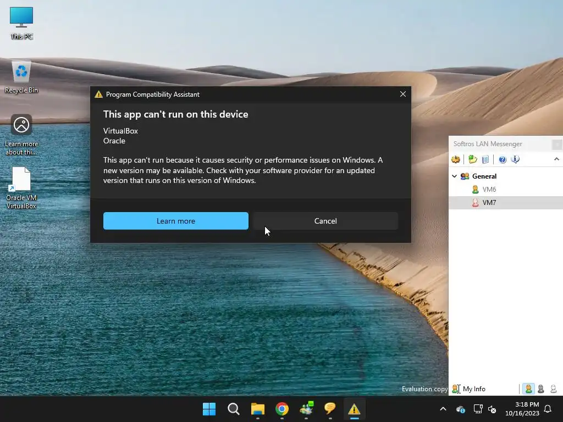Launch Google Chrome from the taskbar

coord(282,409)
